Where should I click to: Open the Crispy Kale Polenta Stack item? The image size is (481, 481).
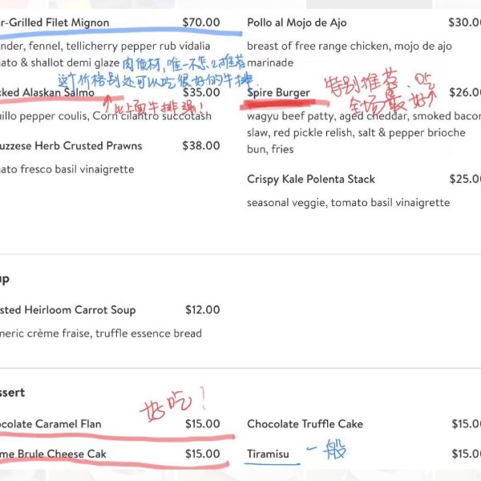[x=311, y=179]
